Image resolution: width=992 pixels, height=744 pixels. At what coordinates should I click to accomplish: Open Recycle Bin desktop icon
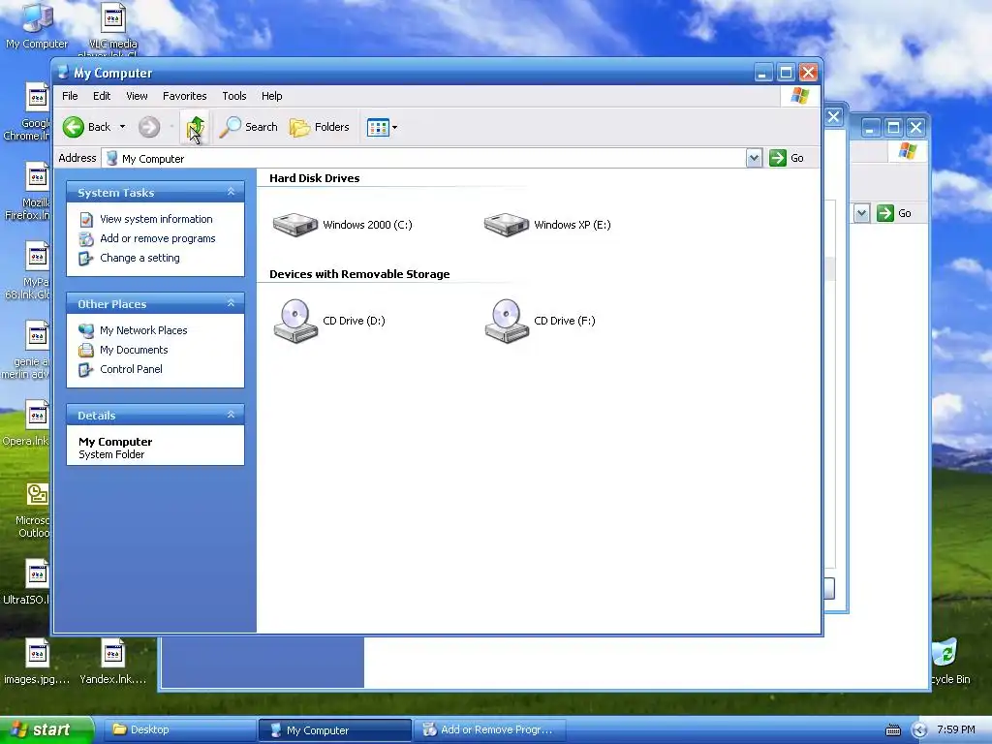pos(945,661)
